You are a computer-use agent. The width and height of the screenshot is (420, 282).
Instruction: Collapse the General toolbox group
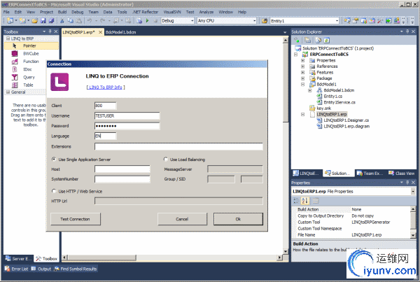tap(8, 92)
